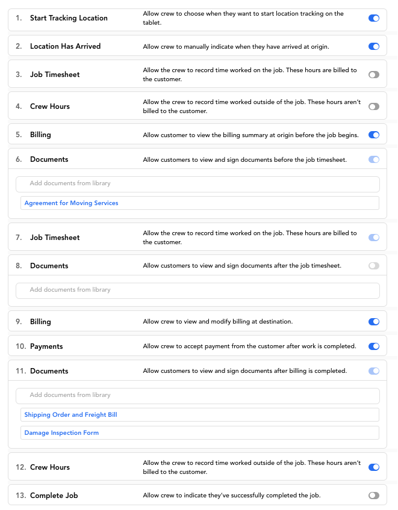Viewport: 398px width, 510px height.
Task: Open the Shipping Order and Freight Bill link
Action: (70, 415)
